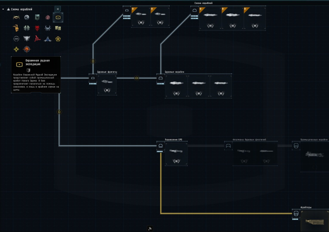Select the blue-grey horned Angel Cartel icon

[x=47, y=28]
